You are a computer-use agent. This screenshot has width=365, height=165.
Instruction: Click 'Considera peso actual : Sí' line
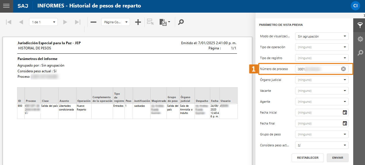coord(37,71)
